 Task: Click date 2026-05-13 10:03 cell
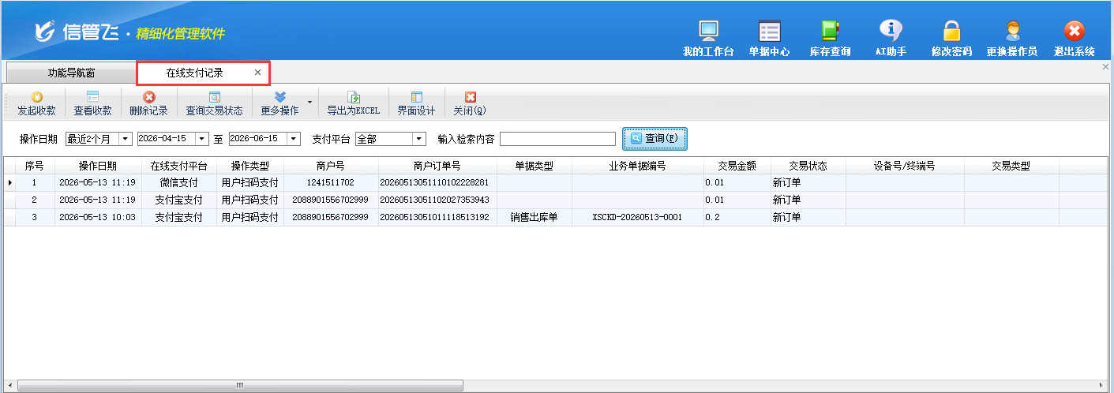coord(98,217)
